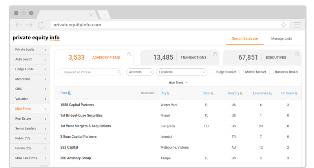Expand Private Equity sidebar chevron
Screen dimensions: 314x168
pos(46,50)
